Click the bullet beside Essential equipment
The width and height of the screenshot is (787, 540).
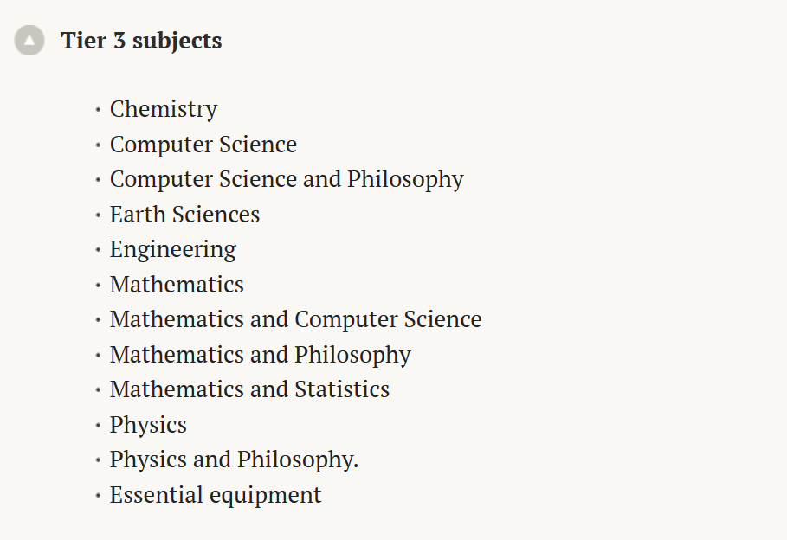98,495
